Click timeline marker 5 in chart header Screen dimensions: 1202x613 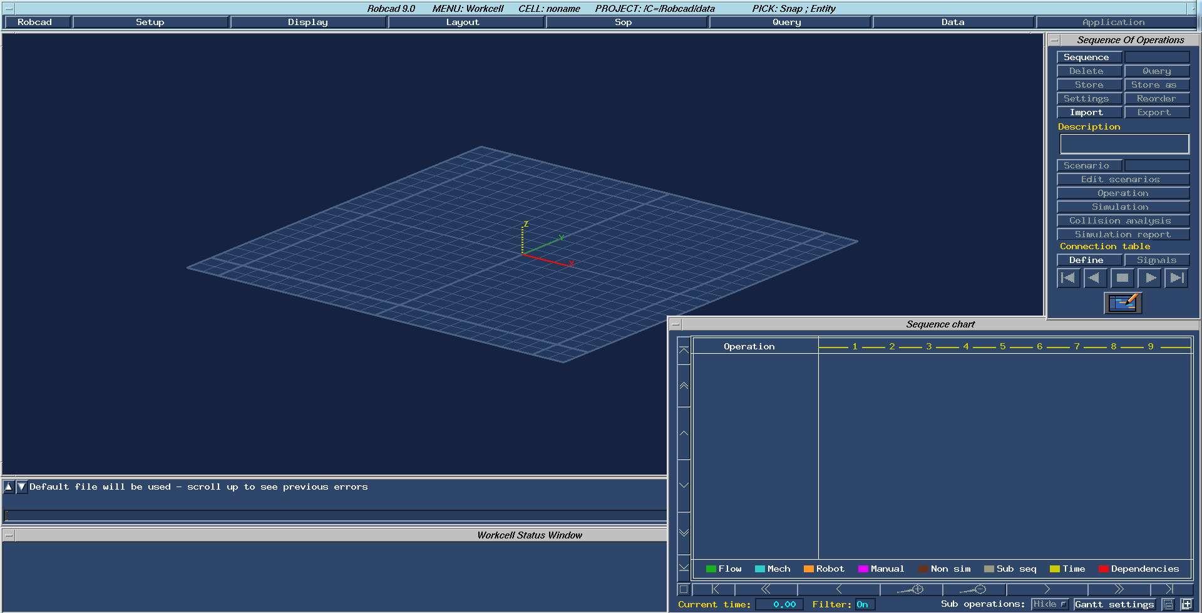point(1002,346)
